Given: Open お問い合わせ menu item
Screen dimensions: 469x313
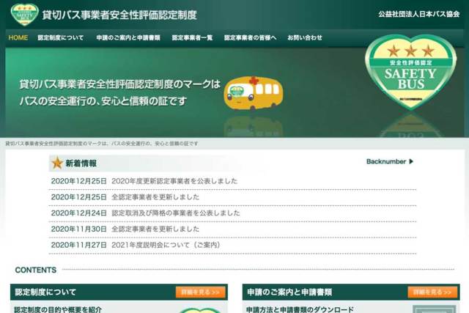Looking at the screenshot, I should [304, 37].
